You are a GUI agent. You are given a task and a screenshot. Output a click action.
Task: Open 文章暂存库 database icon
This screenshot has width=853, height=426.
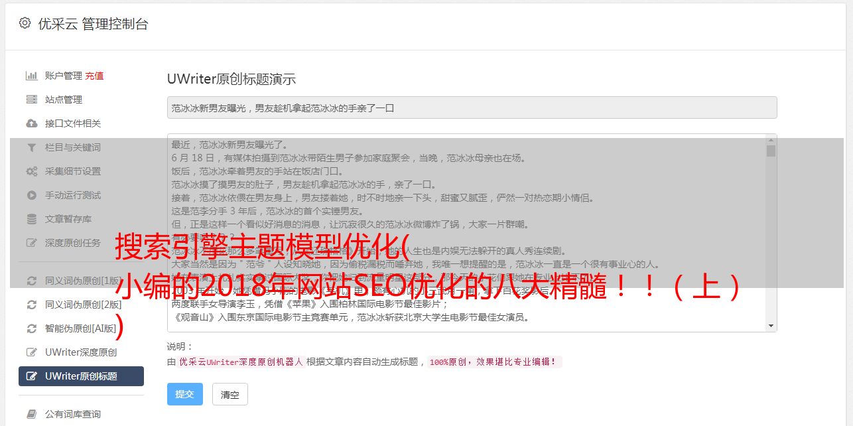31,219
